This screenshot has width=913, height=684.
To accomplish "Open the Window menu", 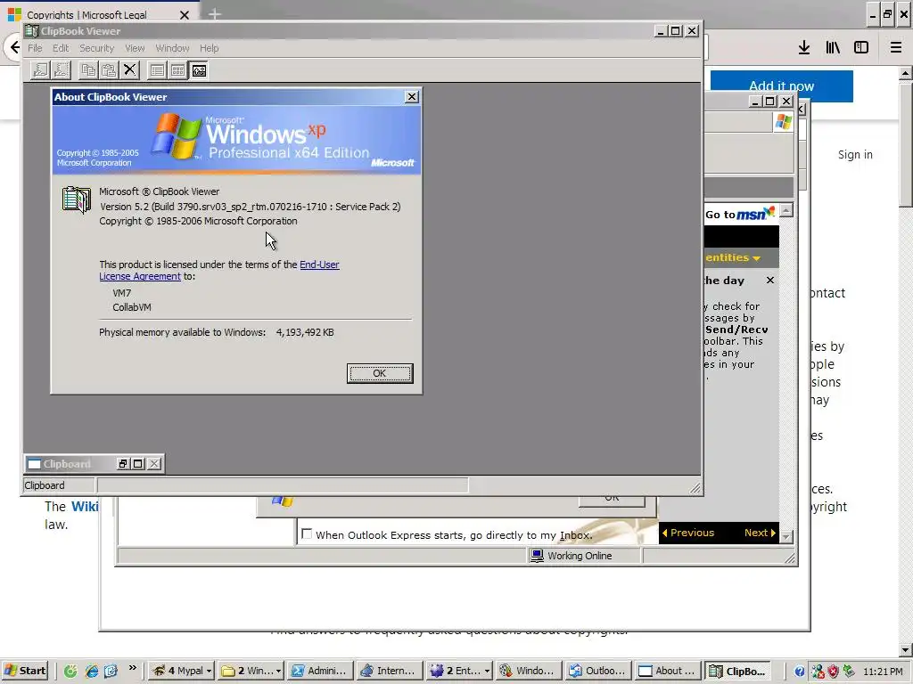I will (172, 48).
